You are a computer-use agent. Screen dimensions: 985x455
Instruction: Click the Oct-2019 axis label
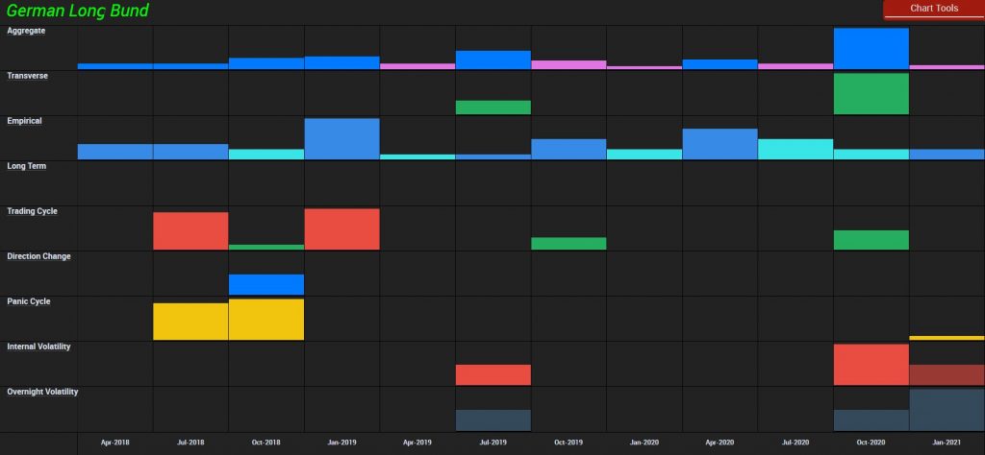point(568,443)
